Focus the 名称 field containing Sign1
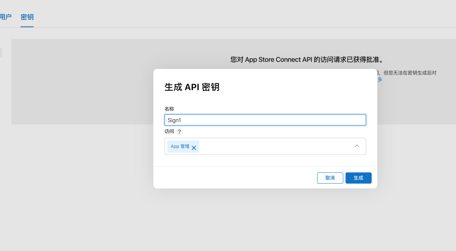The image size is (456, 251). [x=265, y=120]
